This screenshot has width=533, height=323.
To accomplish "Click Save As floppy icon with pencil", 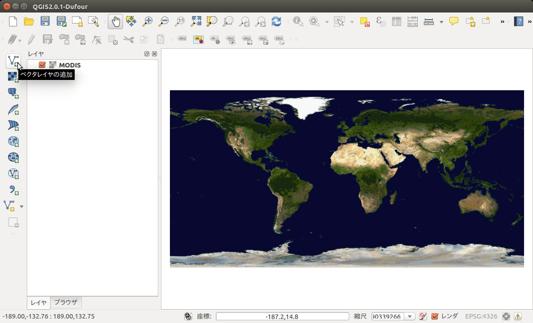I will pos(61,21).
